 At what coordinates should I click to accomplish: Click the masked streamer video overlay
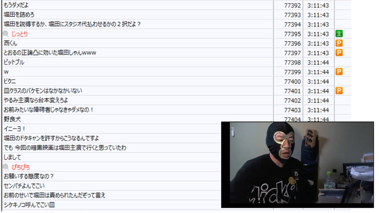tap(297, 165)
